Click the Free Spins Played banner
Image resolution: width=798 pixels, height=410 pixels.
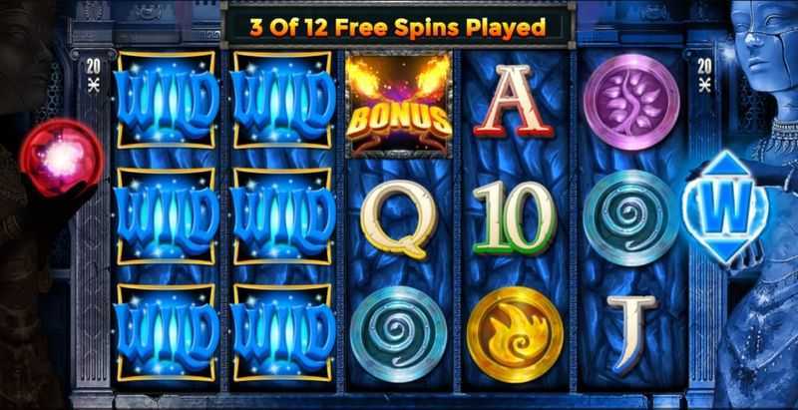click(x=398, y=28)
